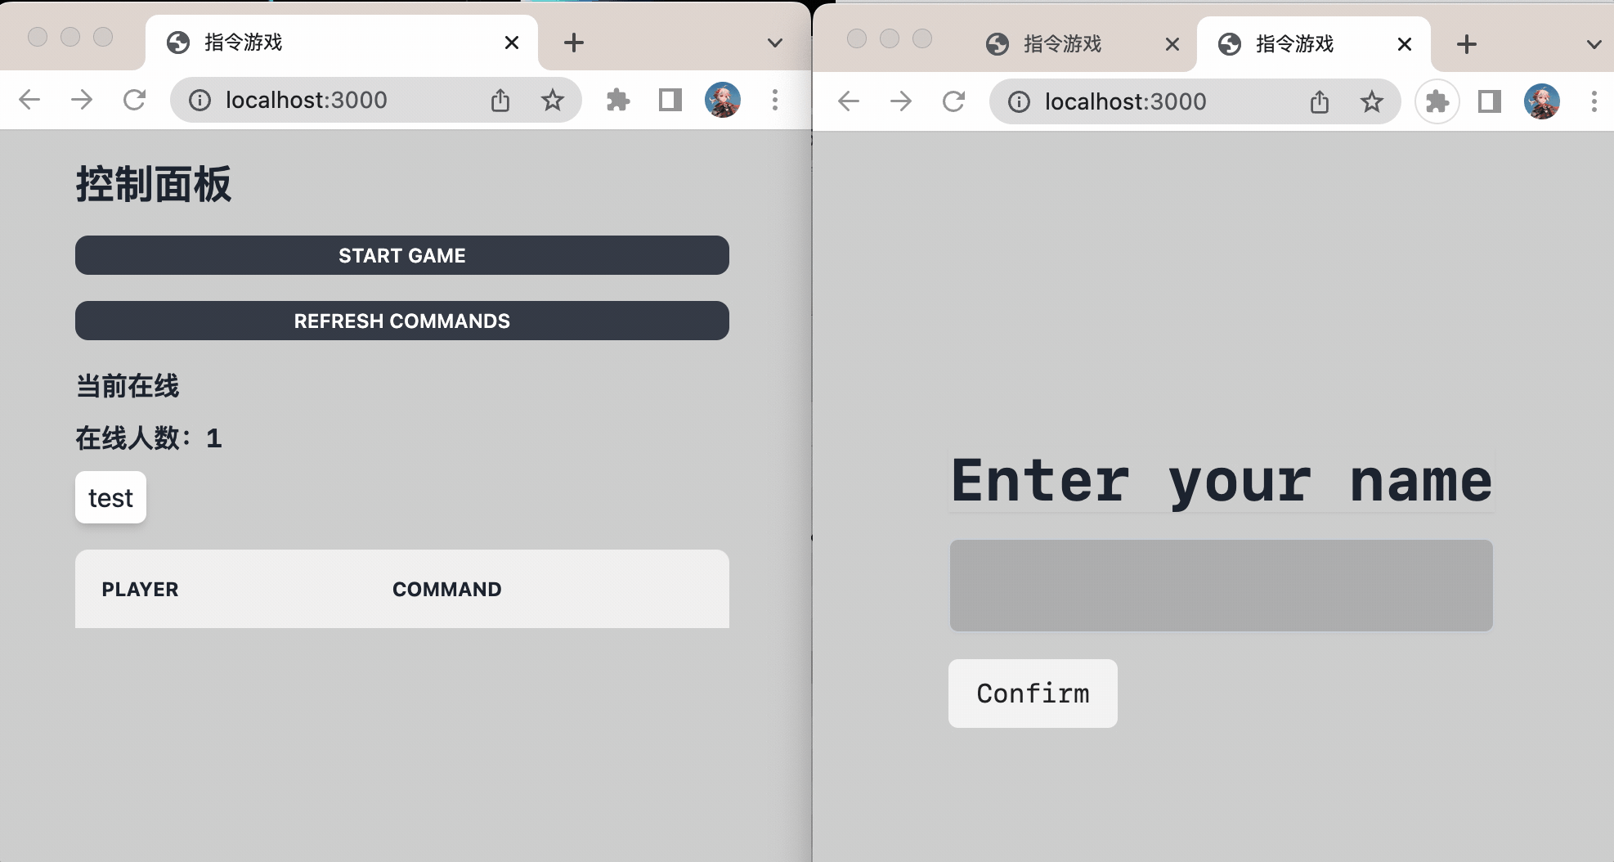Toggle side panel in right browser window

click(1489, 101)
